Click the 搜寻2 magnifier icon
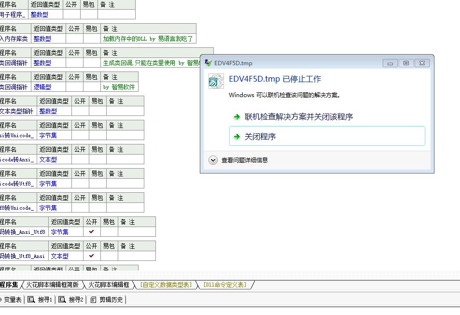The height and width of the screenshot is (315, 460). point(62,300)
